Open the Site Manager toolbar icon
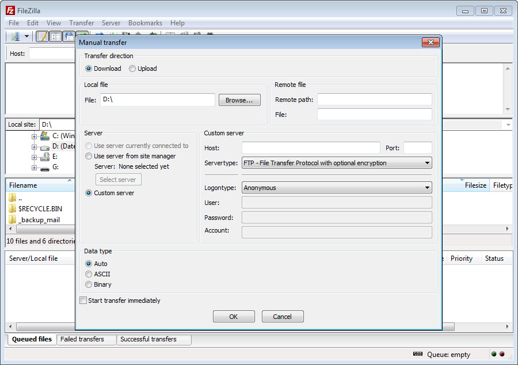 (x=15, y=36)
